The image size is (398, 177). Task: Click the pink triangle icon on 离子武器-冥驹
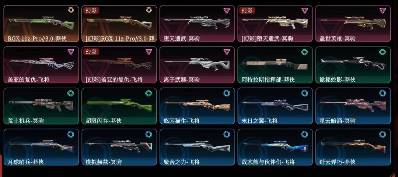(x=227, y=52)
